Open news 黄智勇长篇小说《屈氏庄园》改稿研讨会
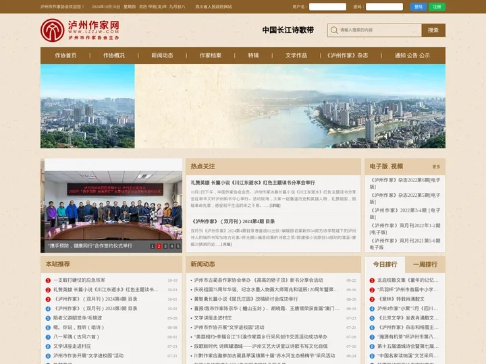486x364 pixels. tap(246, 299)
